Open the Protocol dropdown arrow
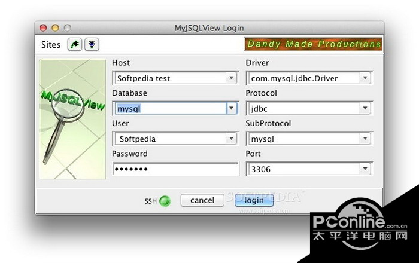This screenshot has width=419, height=263. (x=365, y=108)
